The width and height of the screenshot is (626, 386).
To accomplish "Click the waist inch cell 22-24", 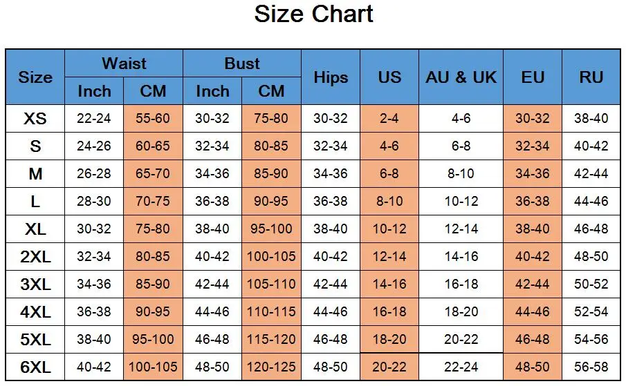I will (94, 118).
